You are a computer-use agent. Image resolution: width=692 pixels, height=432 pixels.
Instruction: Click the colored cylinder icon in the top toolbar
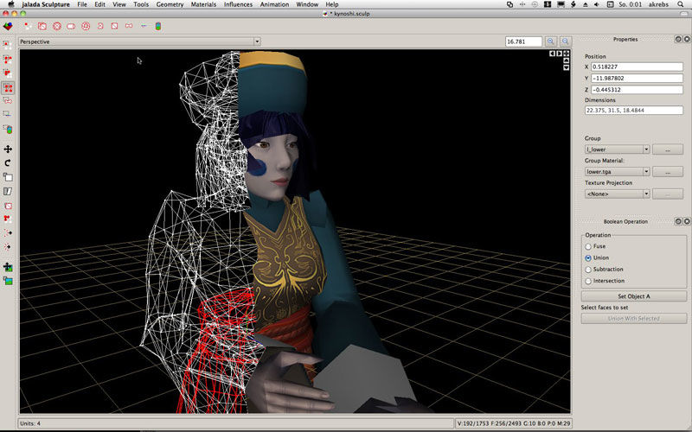(x=158, y=27)
